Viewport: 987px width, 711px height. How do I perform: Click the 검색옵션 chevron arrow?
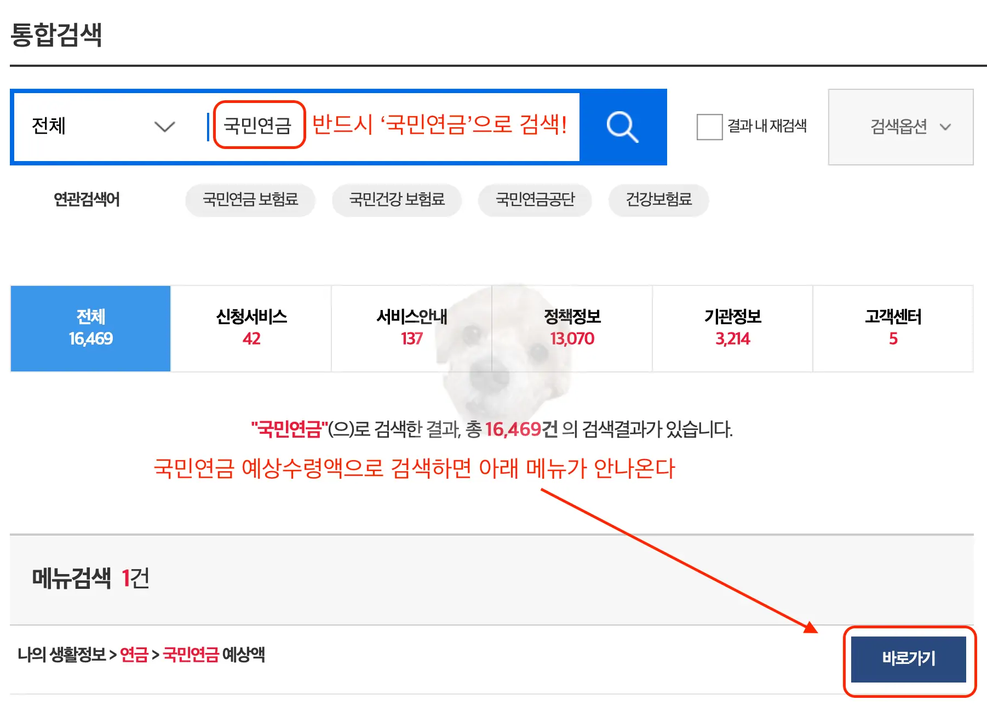[x=946, y=128]
